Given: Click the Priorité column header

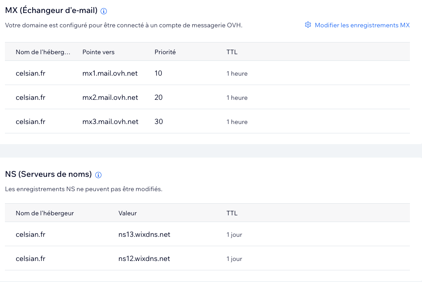Looking at the screenshot, I should (x=165, y=52).
